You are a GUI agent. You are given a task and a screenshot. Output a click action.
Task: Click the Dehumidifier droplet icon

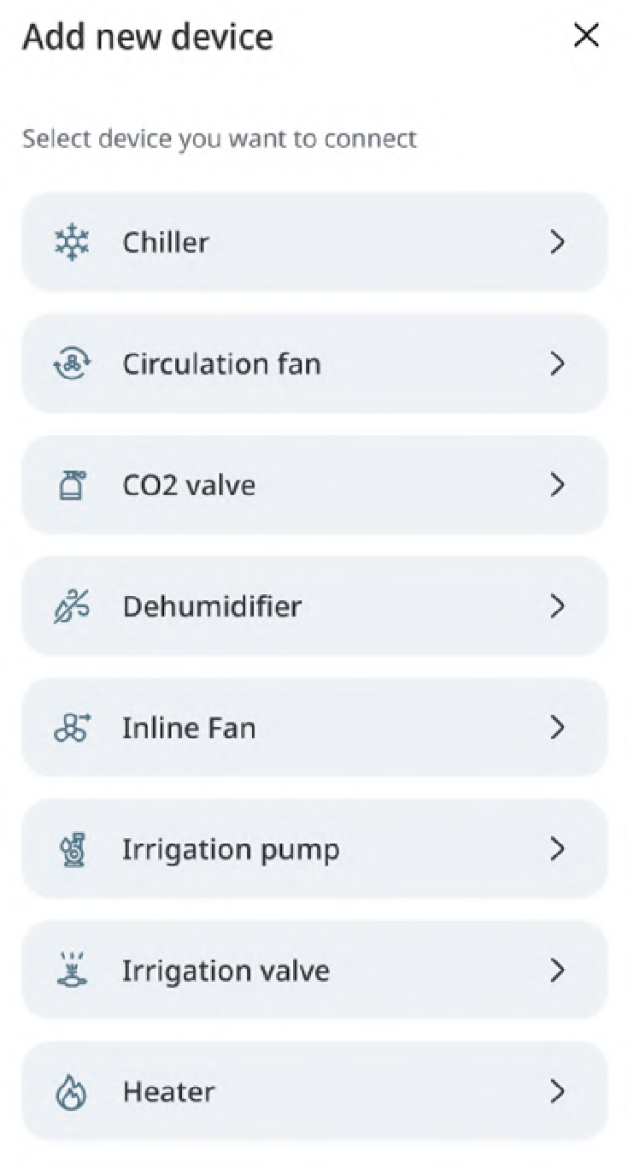tap(72, 607)
